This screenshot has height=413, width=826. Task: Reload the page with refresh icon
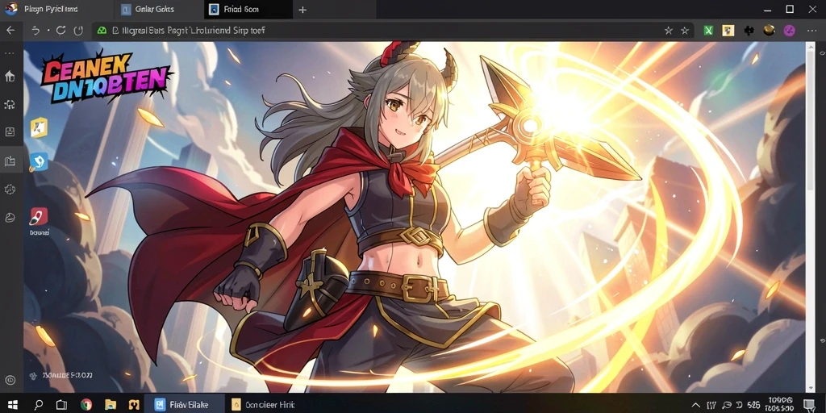click(60, 31)
